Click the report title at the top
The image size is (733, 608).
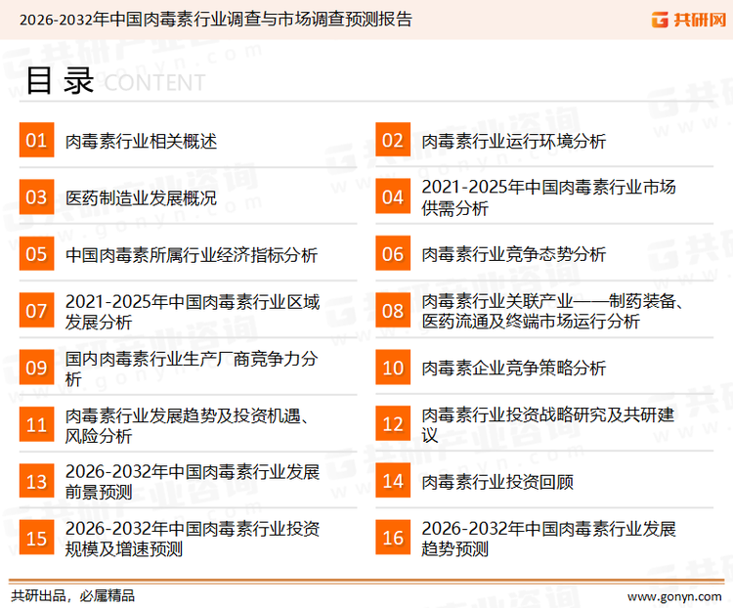point(216,19)
